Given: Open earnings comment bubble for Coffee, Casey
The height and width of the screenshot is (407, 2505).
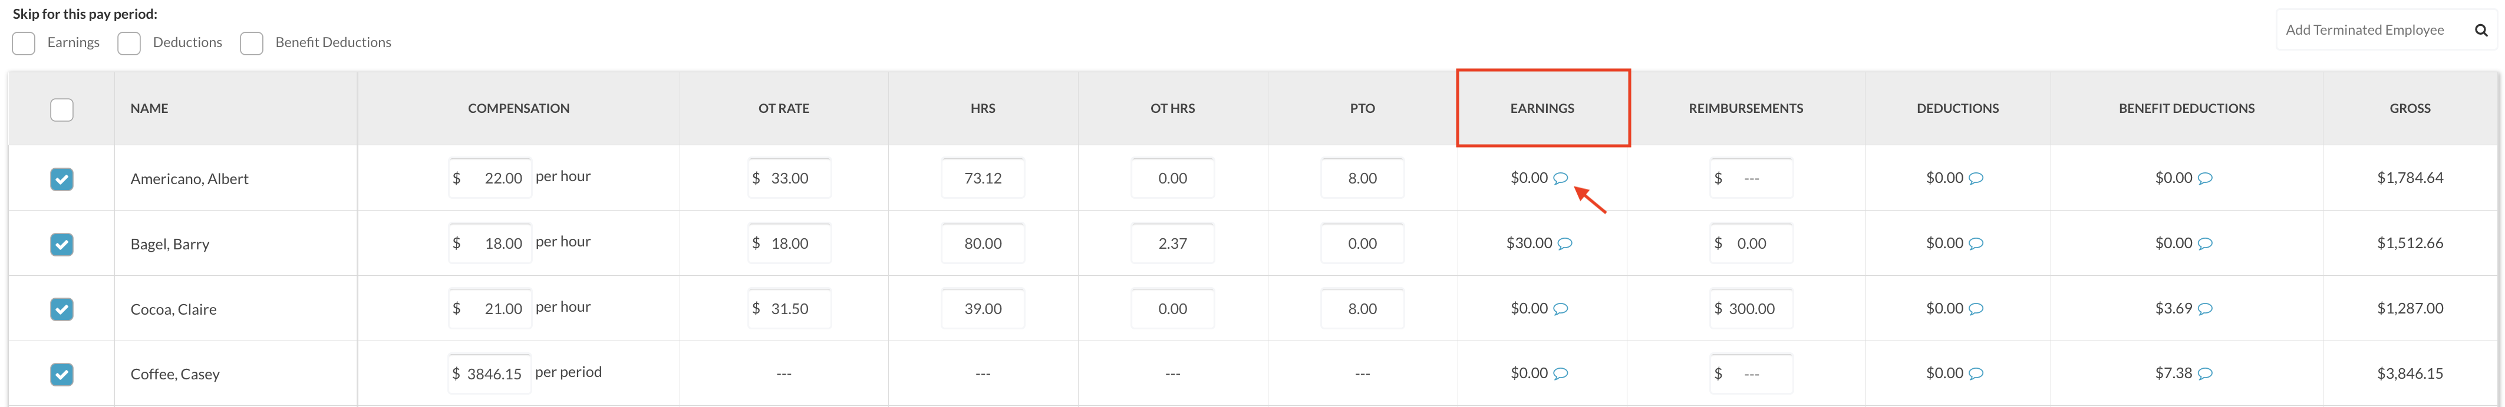Looking at the screenshot, I should point(1560,374).
